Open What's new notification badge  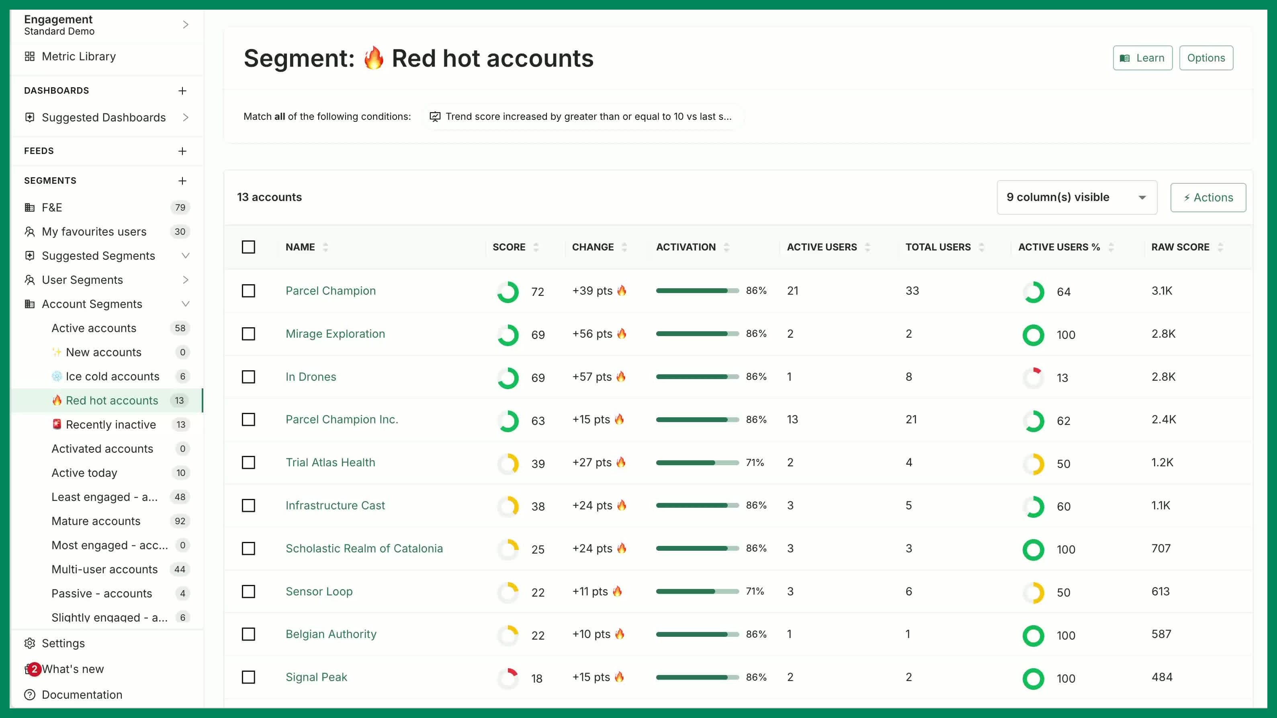point(34,669)
